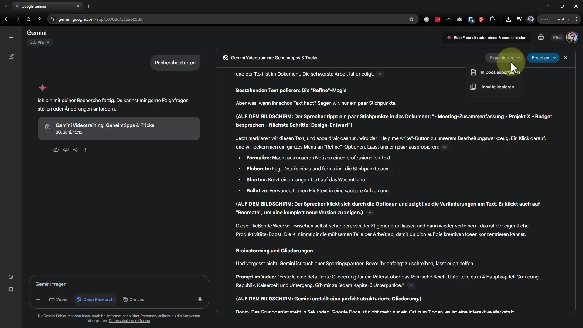This screenshot has height=328, width=583.
Task: Toggle the Canvas tool chip
Action: 133,299
